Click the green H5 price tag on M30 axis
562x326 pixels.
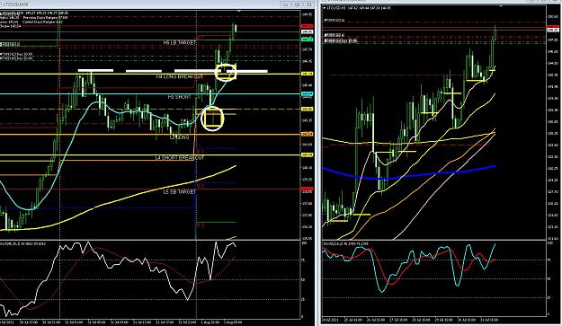point(308,40)
